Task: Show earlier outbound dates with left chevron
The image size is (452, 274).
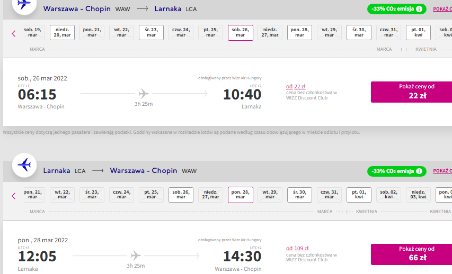Action: tap(14, 34)
